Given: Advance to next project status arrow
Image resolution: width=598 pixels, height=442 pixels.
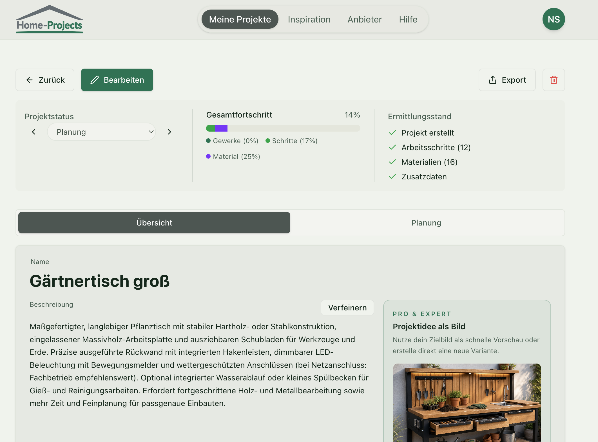Looking at the screenshot, I should [x=169, y=132].
